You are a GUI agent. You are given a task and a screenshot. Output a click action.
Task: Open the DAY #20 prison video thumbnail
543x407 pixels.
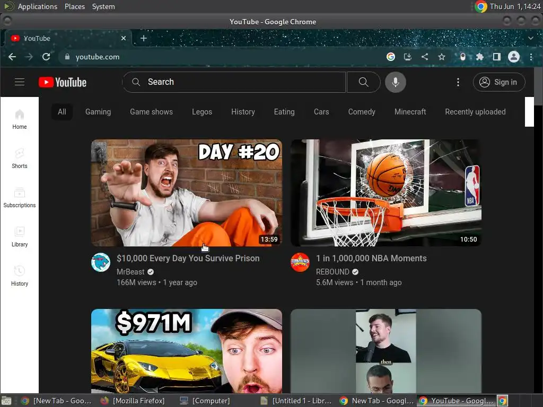[x=187, y=193]
